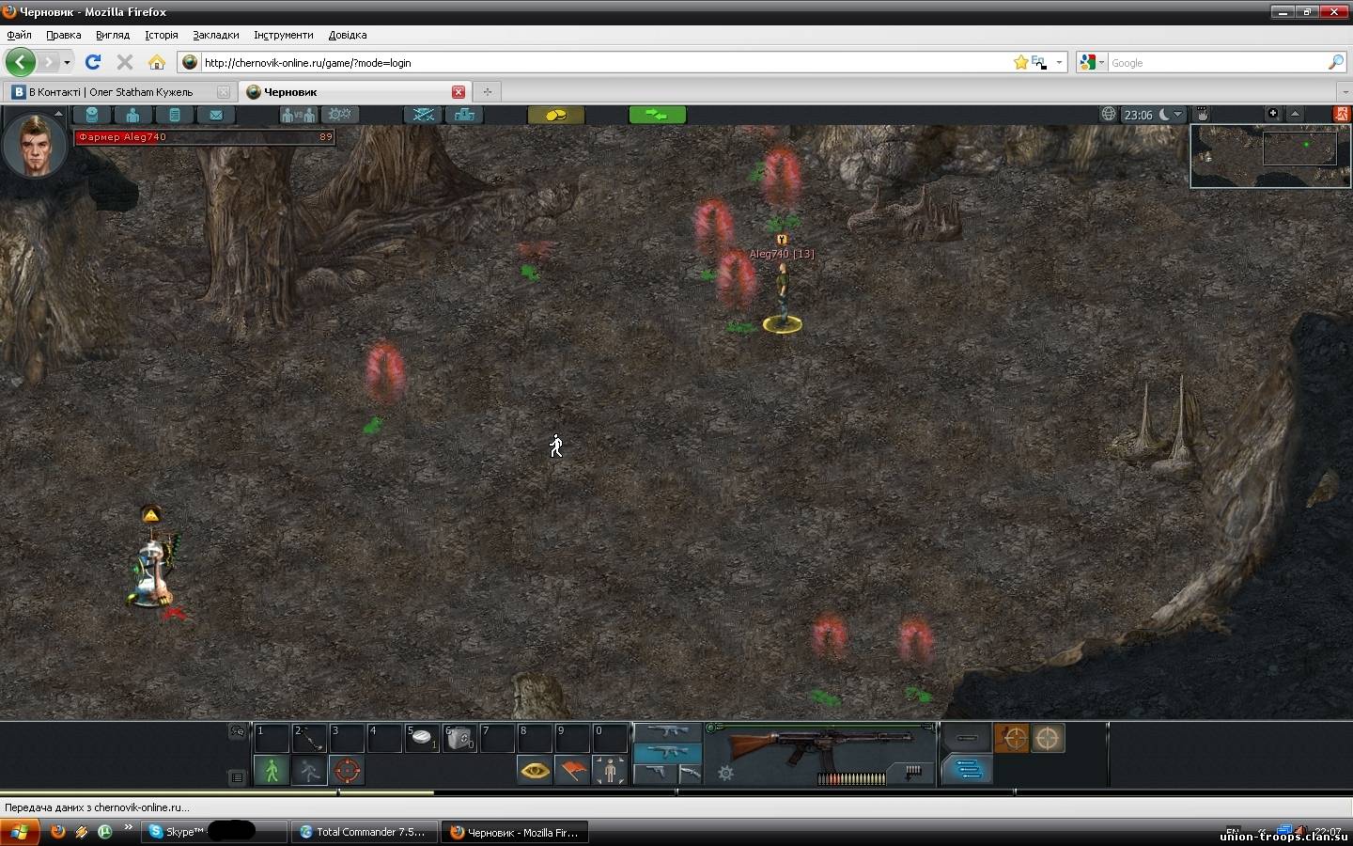Click the player avatar portrait
The width and height of the screenshot is (1353, 846).
(x=34, y=145)
